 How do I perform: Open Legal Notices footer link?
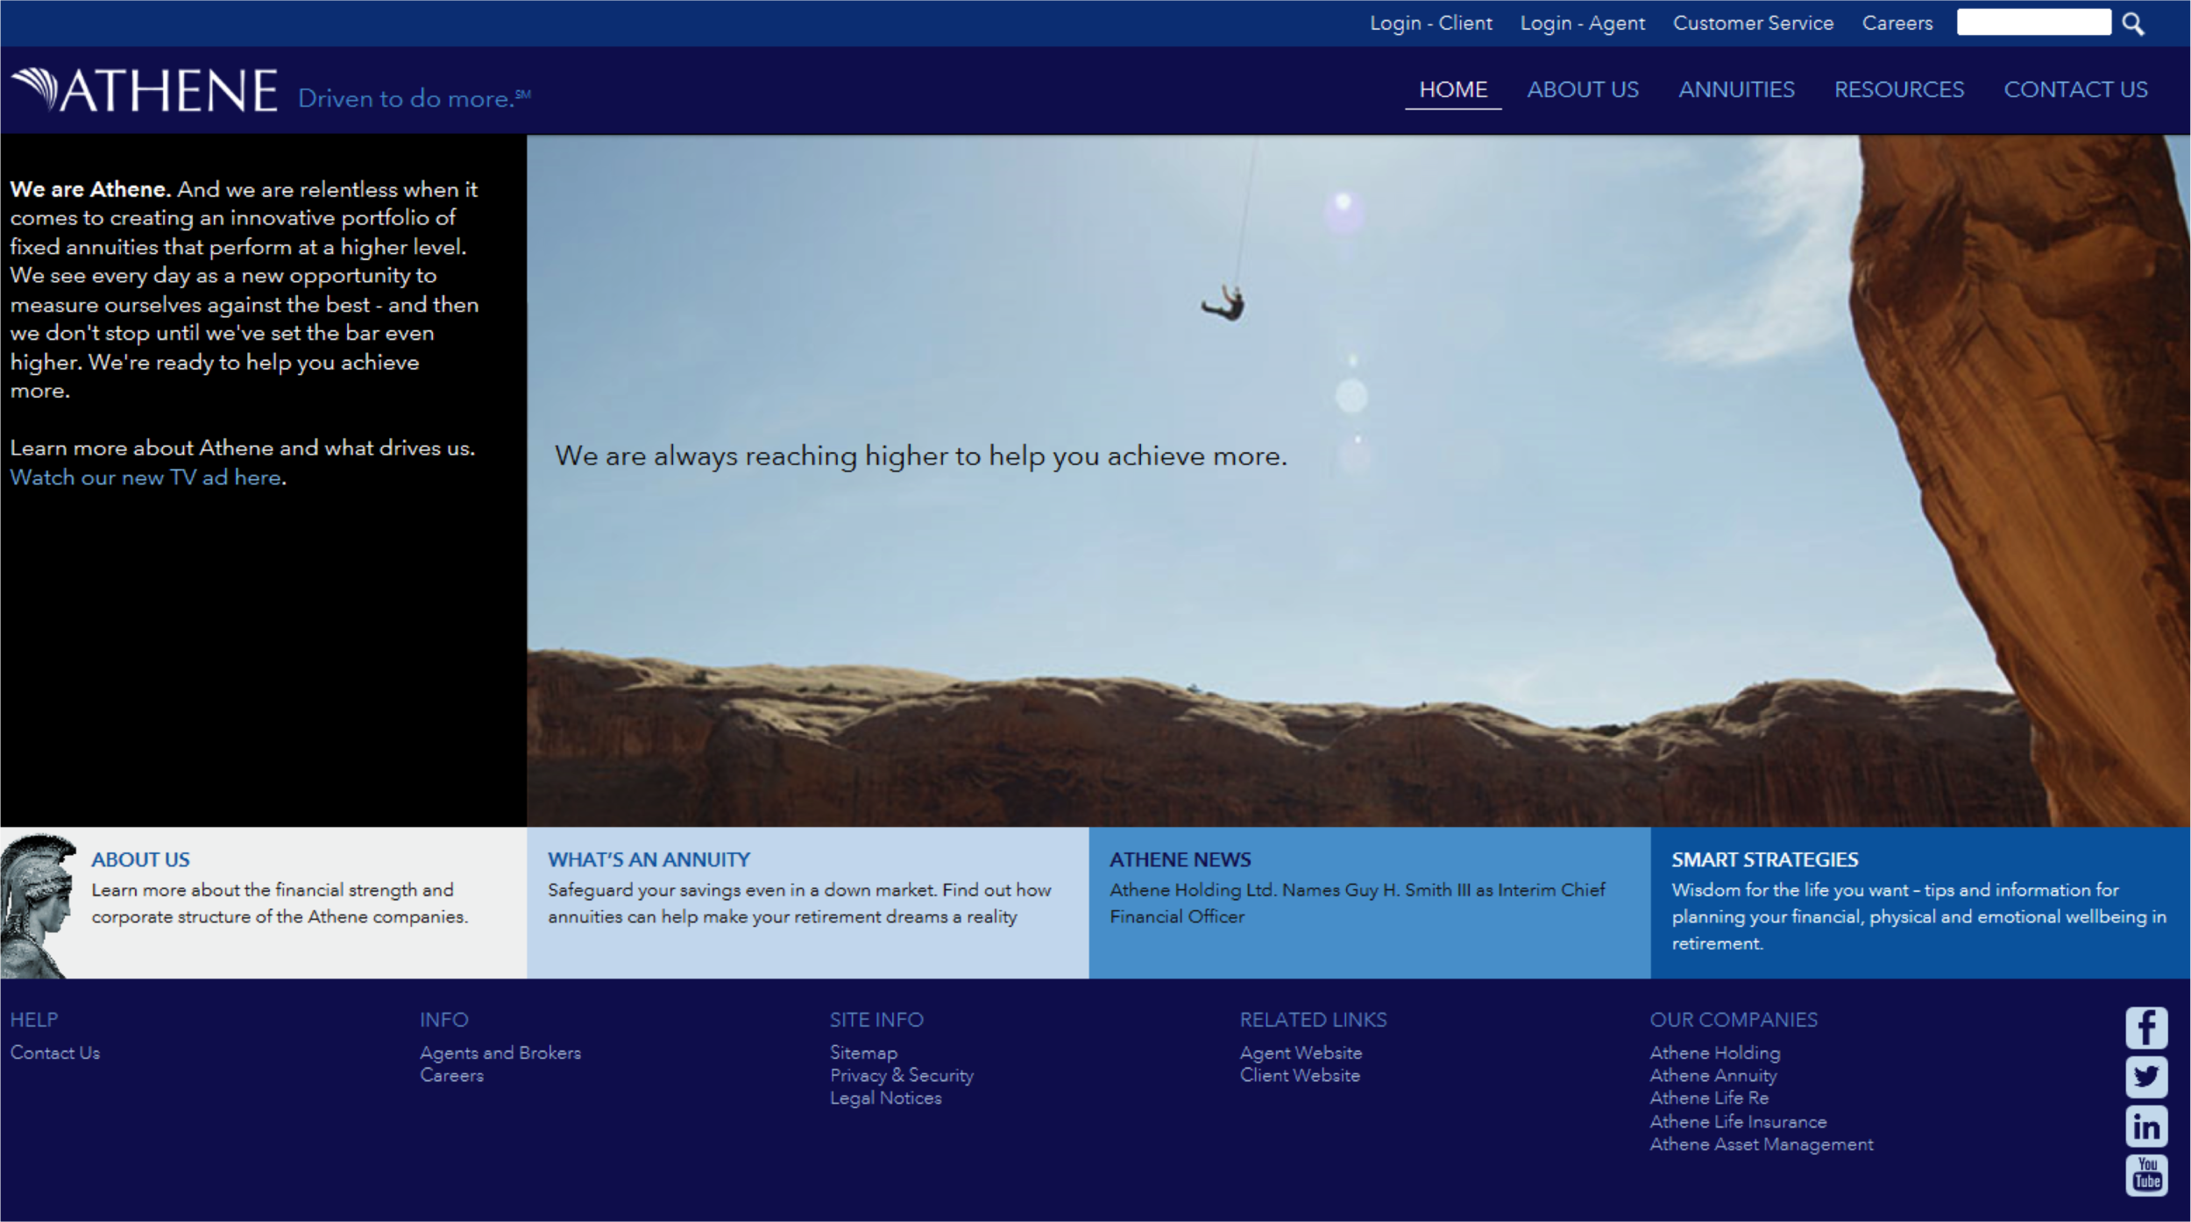(x=886, y=1098)
